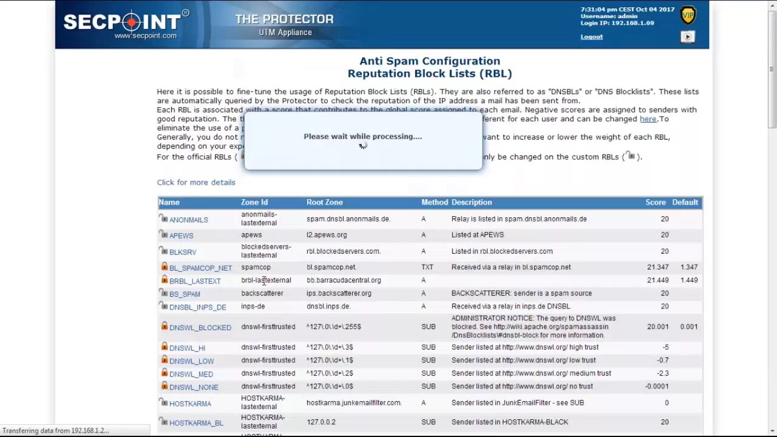Click the lock icon beside BLKSRV

(x=163, y=250)
